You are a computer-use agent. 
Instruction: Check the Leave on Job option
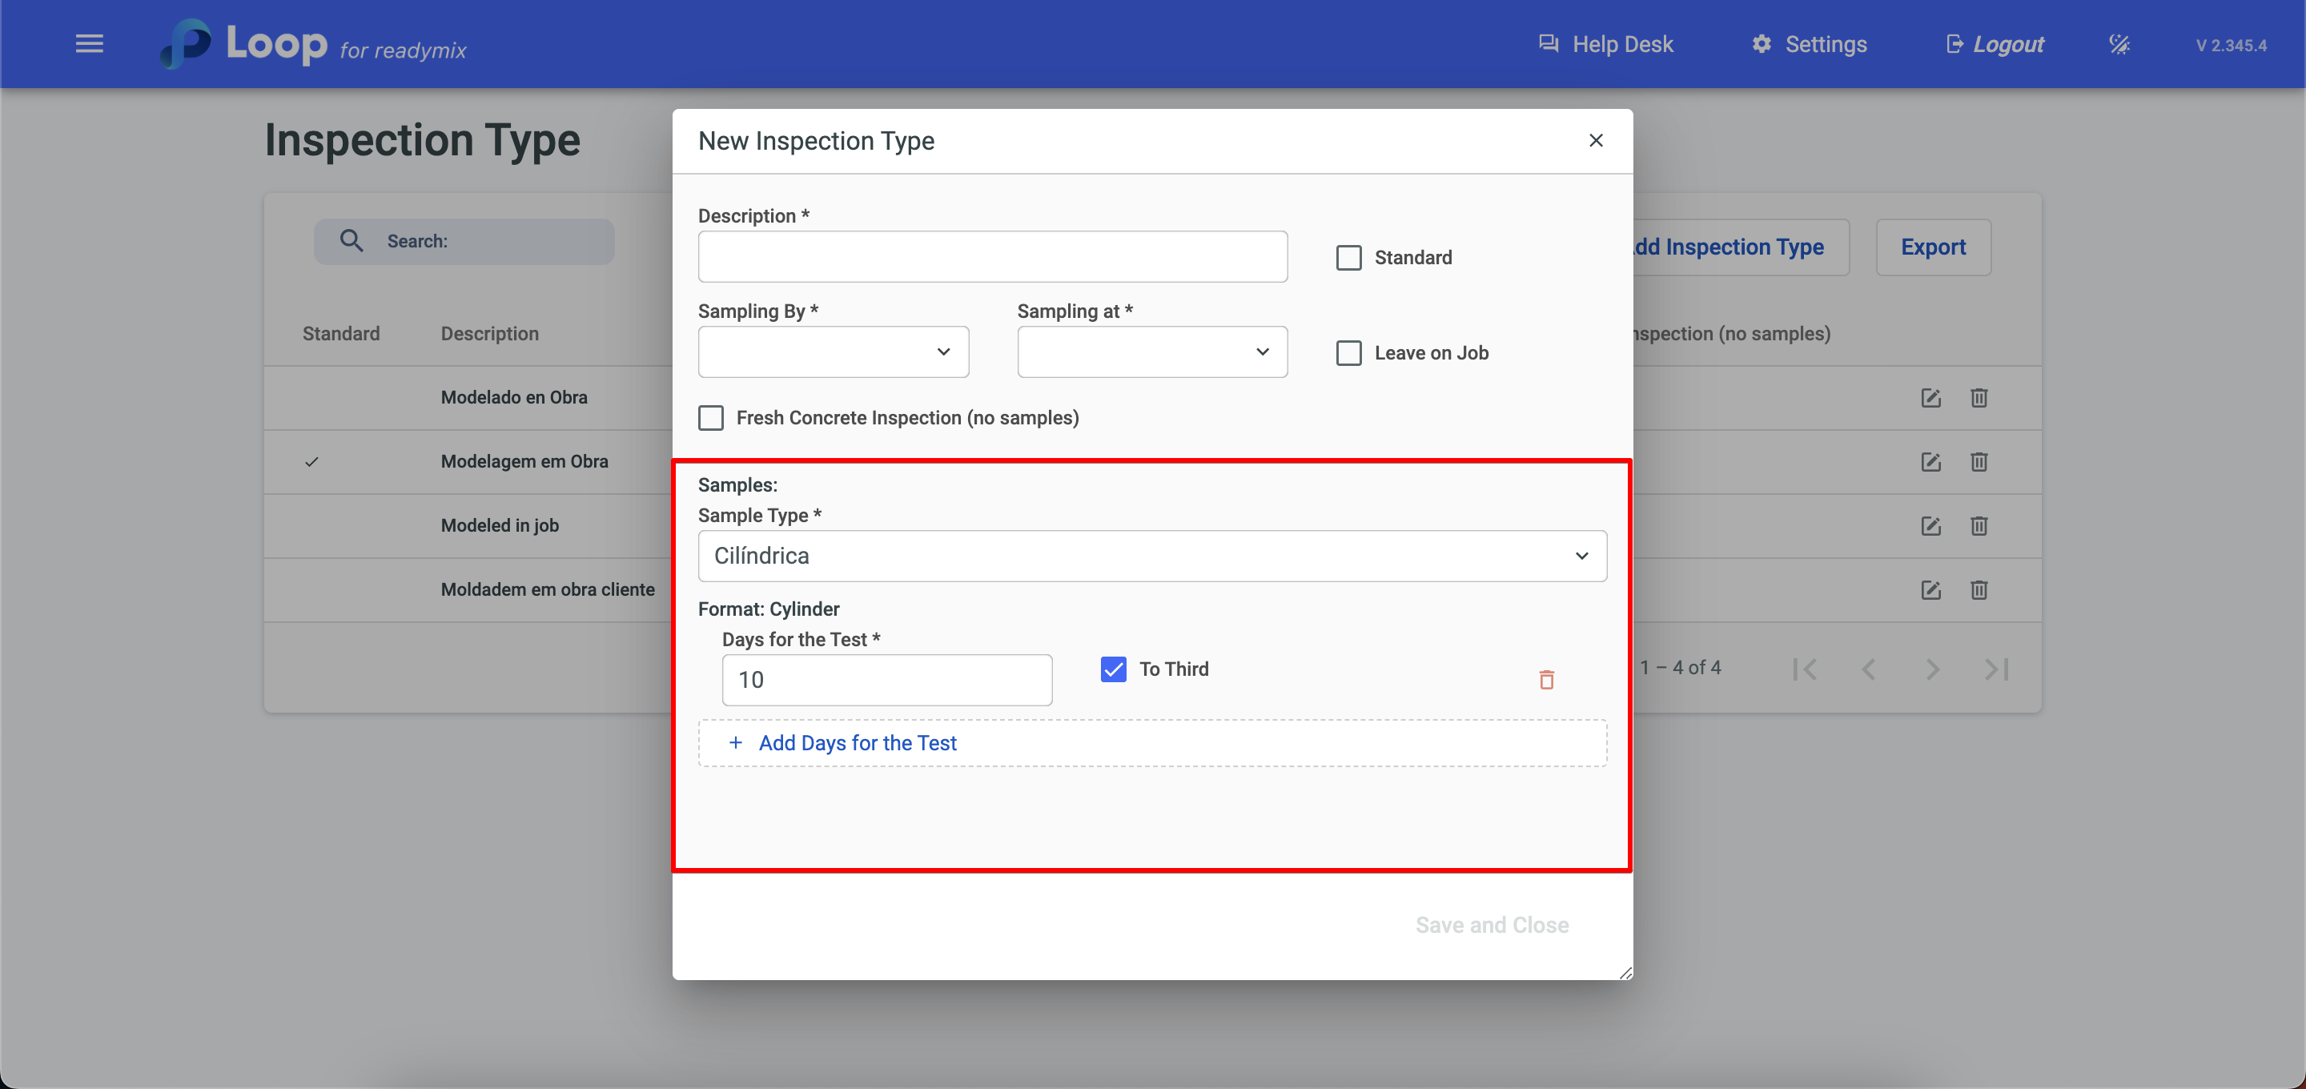click(x=1348, y=353)
